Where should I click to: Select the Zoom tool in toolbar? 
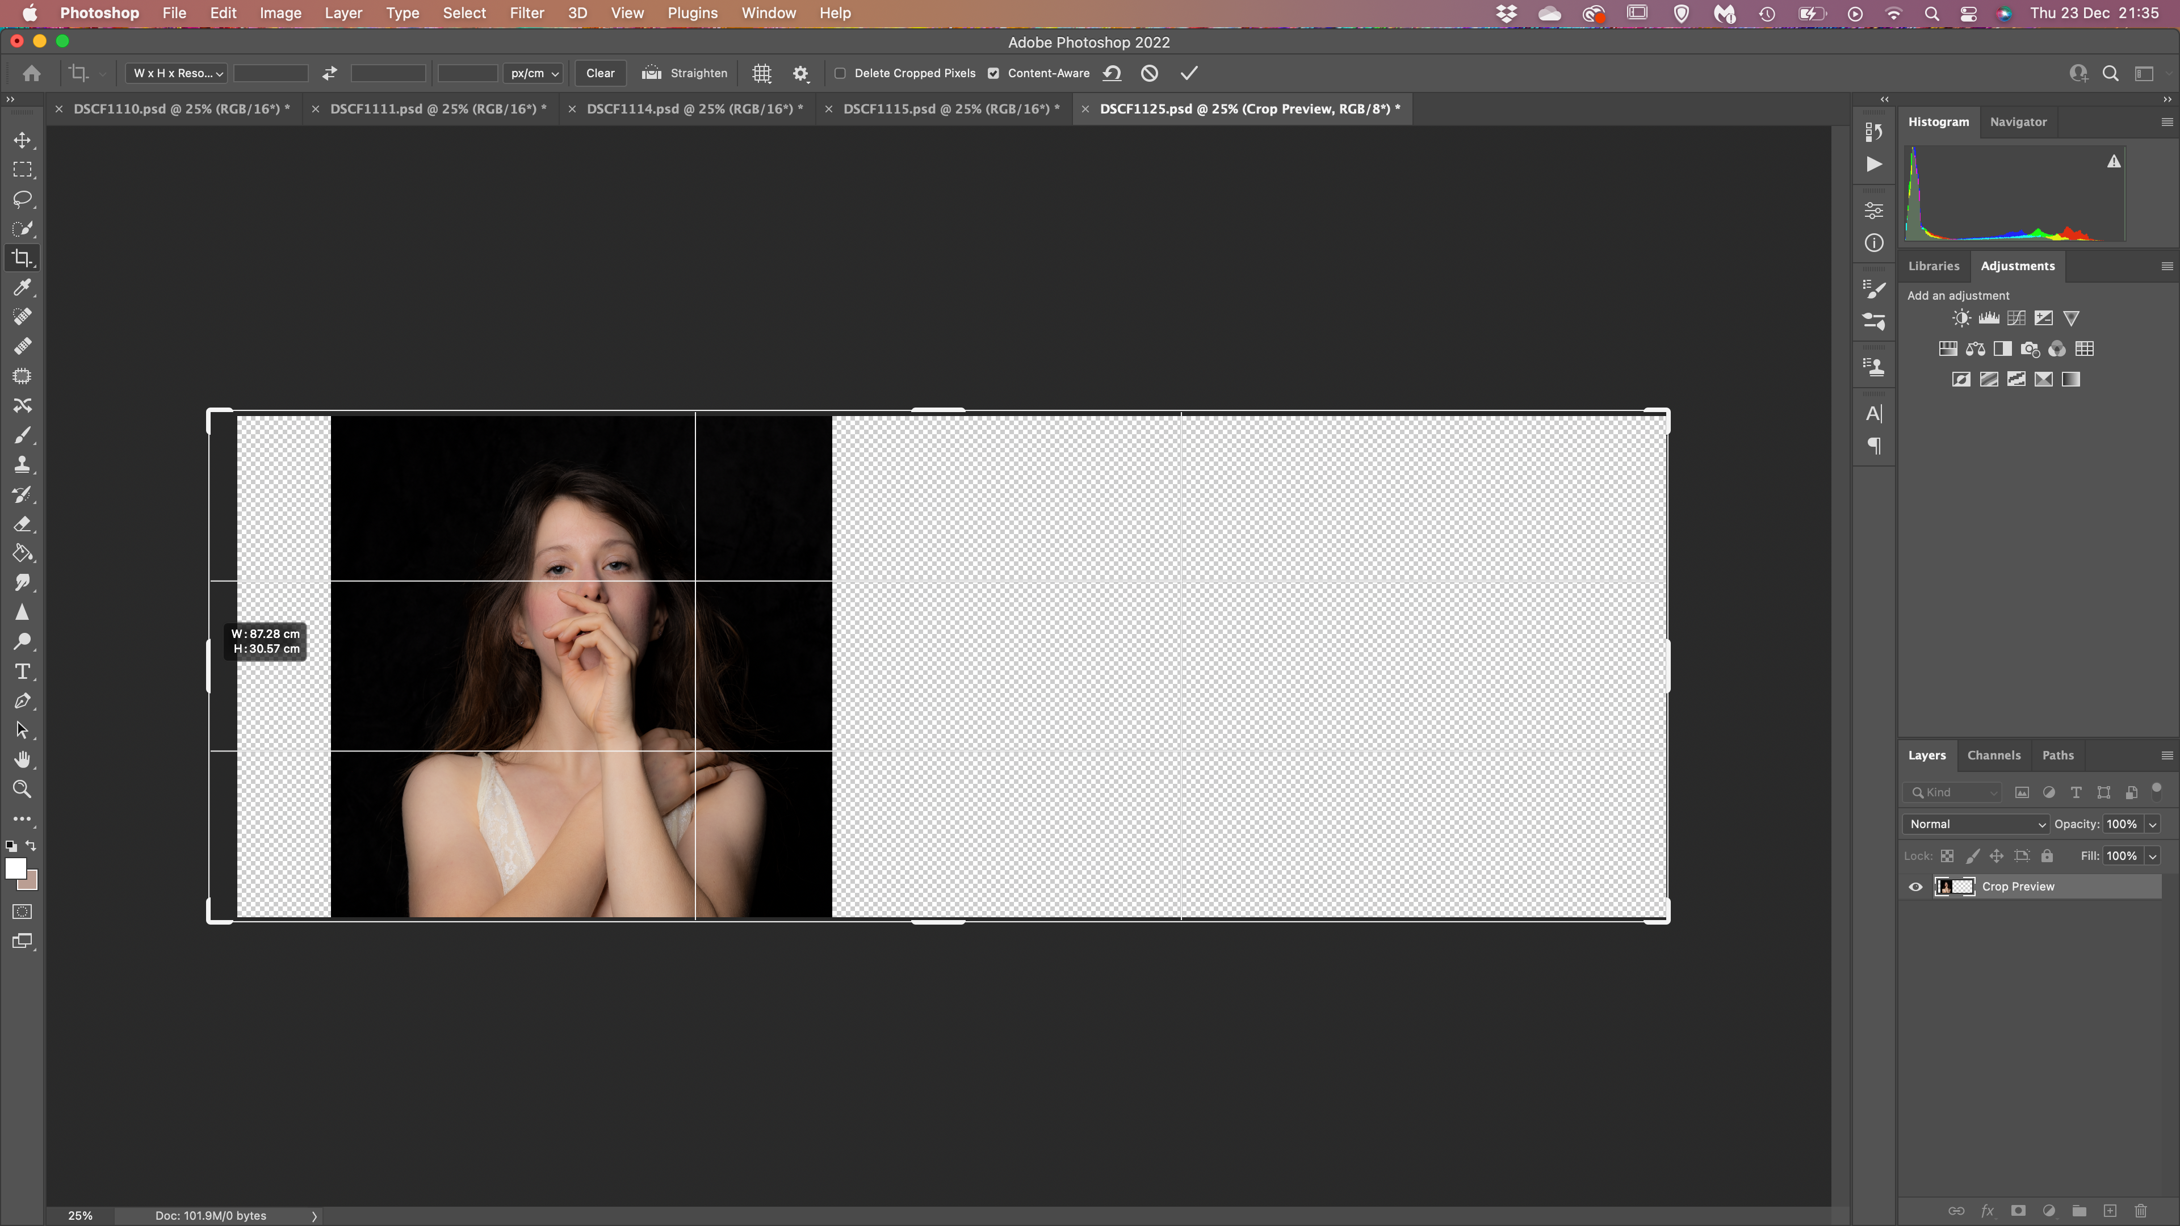22,790
